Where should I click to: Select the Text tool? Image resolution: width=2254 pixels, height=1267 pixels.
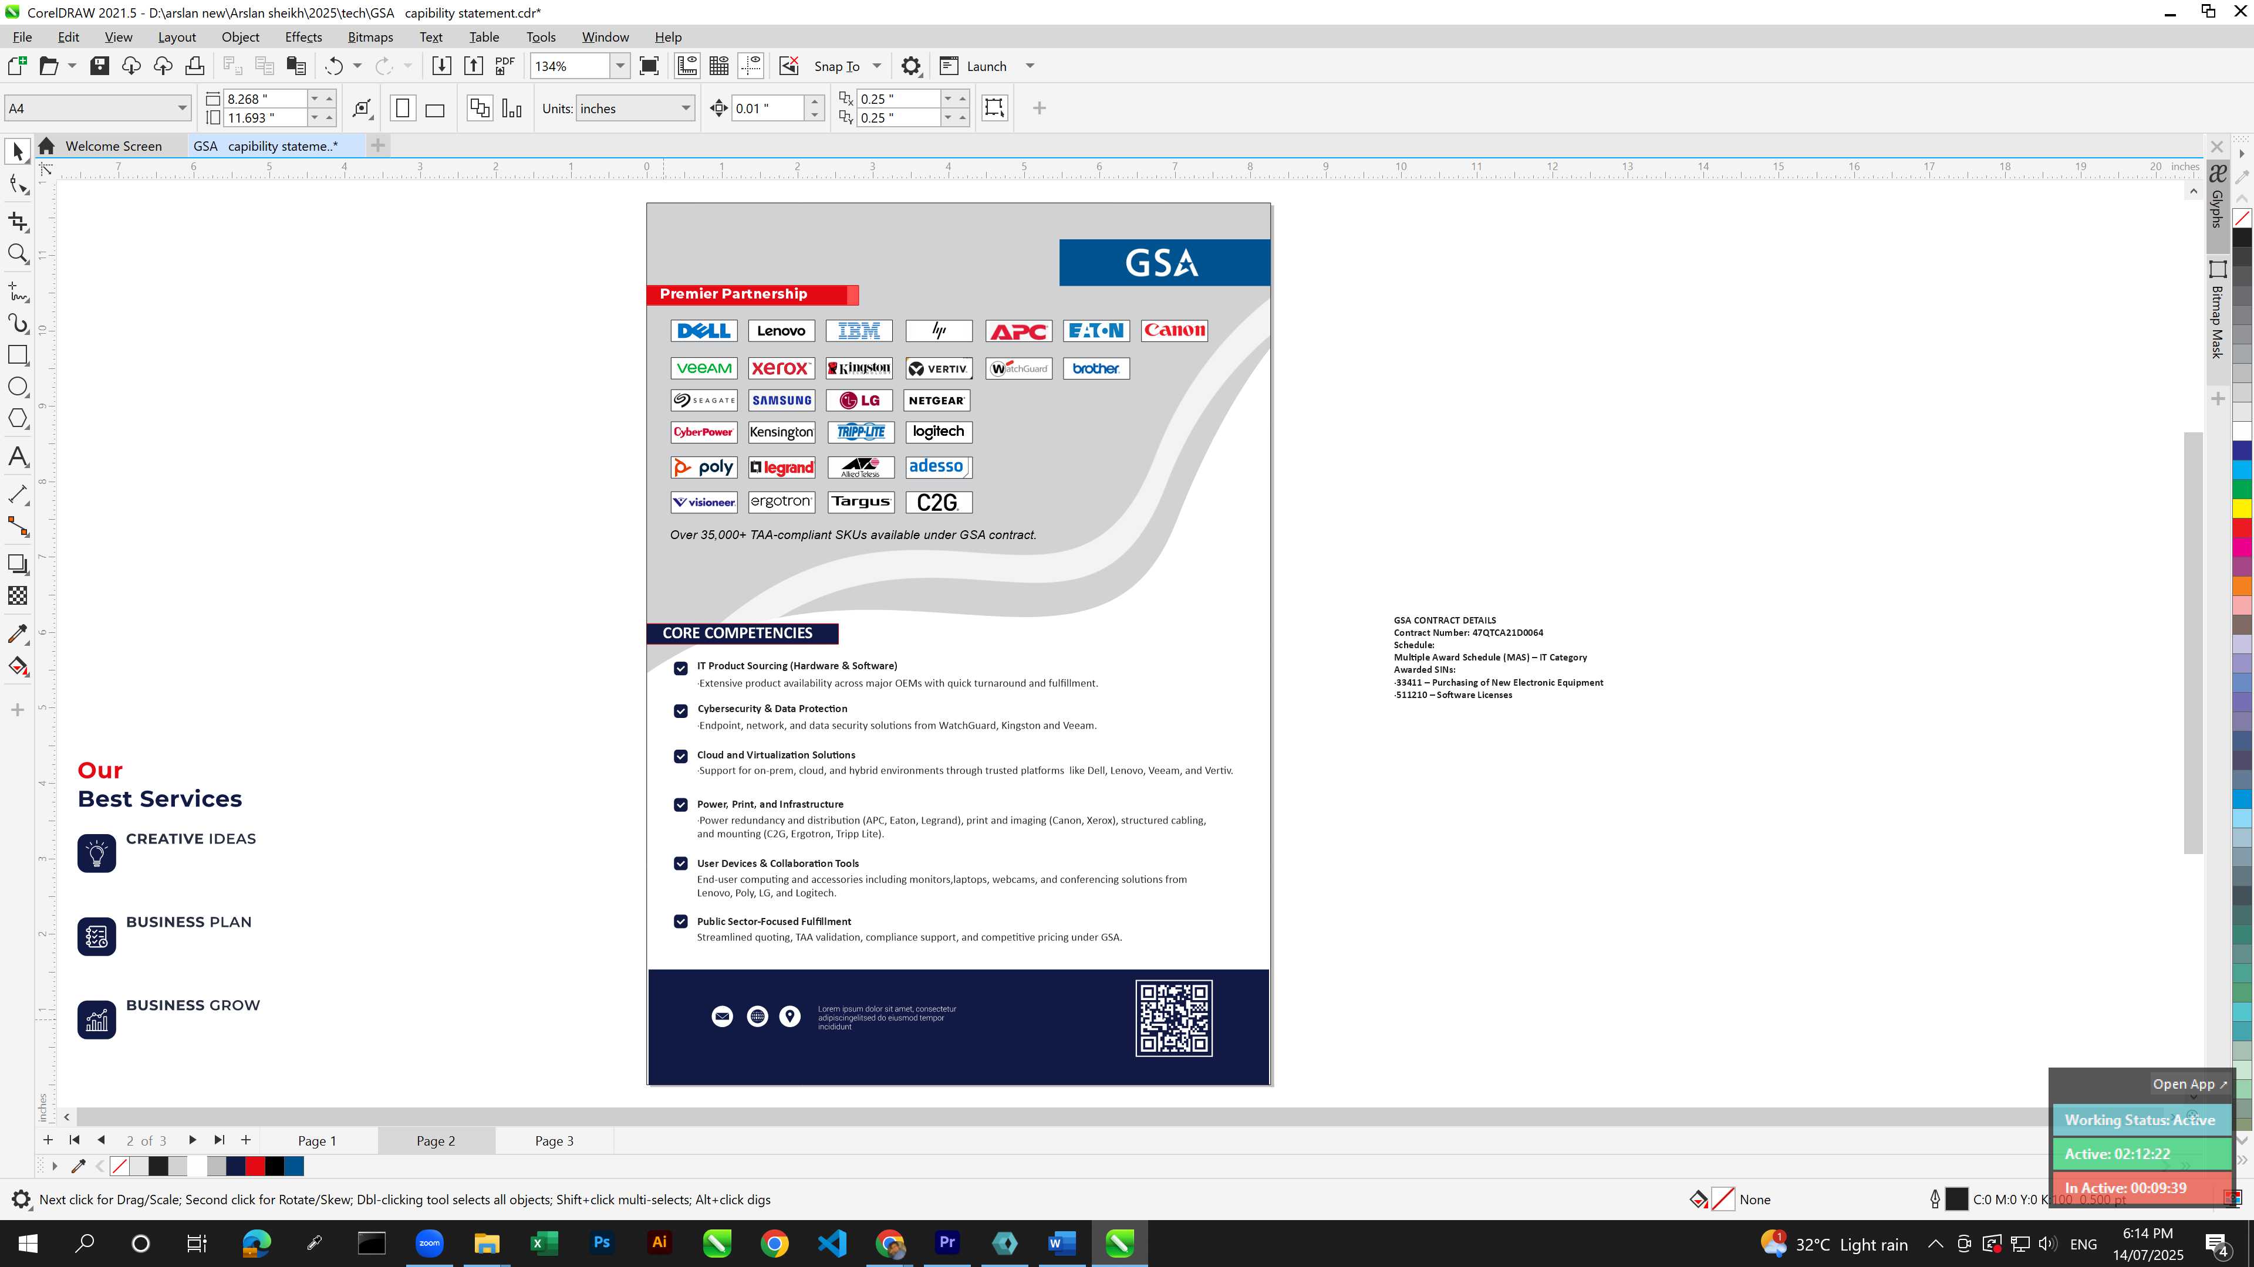click(x=18, y=456)
